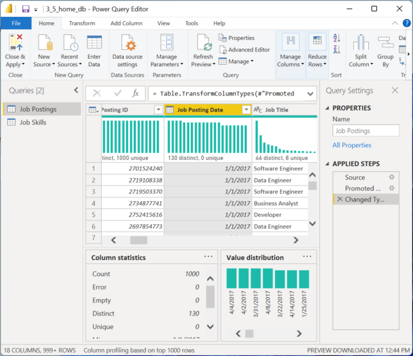The height and width of the screenshot is (356, 413).
Task: Open the Help tab
Action: point(219,23)
